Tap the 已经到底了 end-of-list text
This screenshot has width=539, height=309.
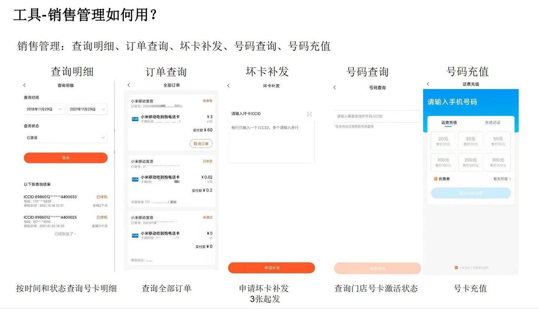66,234
